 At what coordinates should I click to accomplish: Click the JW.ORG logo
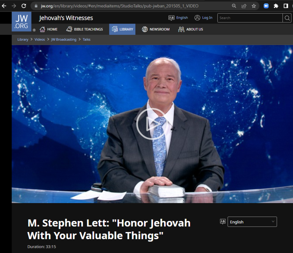click(21, 21)
